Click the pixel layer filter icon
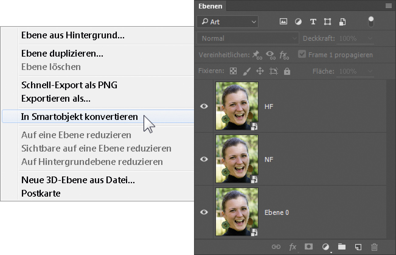The image size is (396, 255). pyautogui.click(x=283, y=22)
